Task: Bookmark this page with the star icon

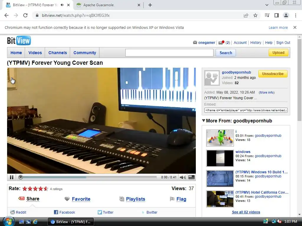Action: 255,15
